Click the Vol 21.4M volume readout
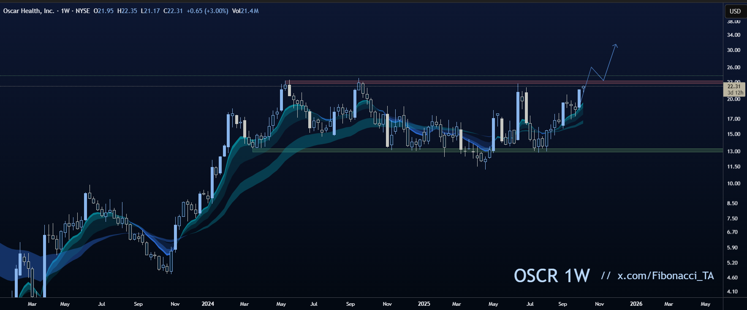Viewport: 747px width, 310px height. click(x=245, y=11)
